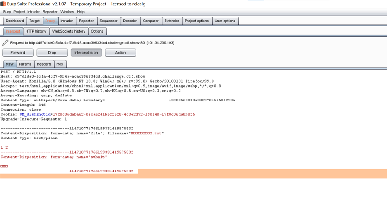Switch to the Dashboard tab

pos(15,21)
